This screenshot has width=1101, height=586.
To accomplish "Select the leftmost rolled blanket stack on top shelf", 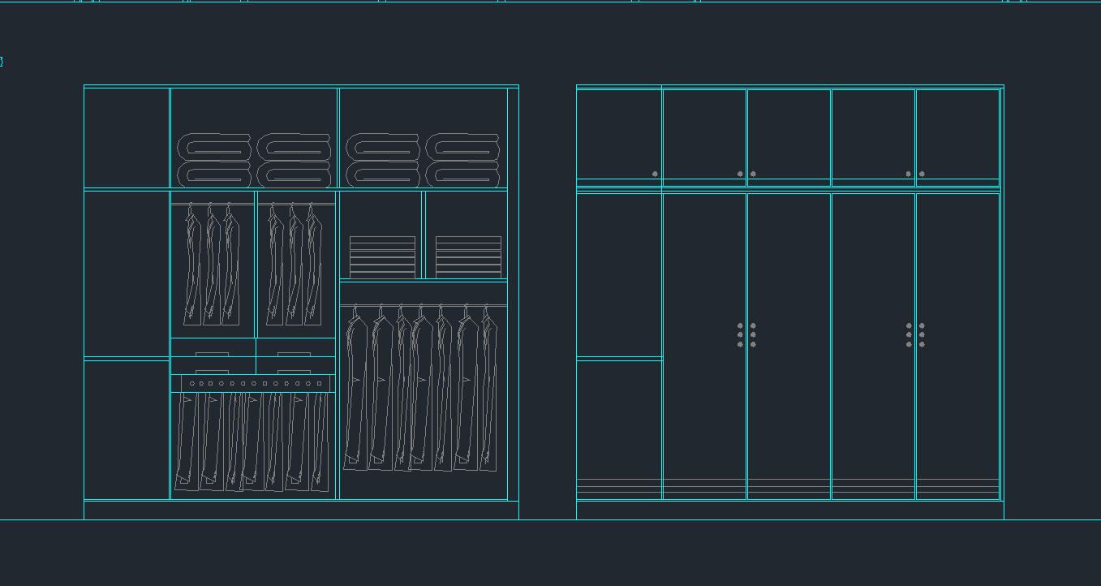I will click(214, 161).
